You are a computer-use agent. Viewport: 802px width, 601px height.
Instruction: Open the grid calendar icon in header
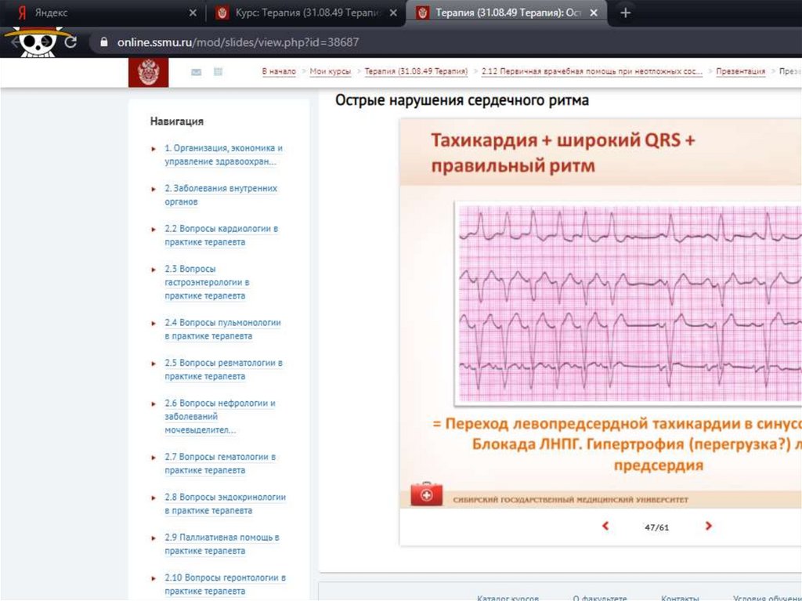[218, 72]
